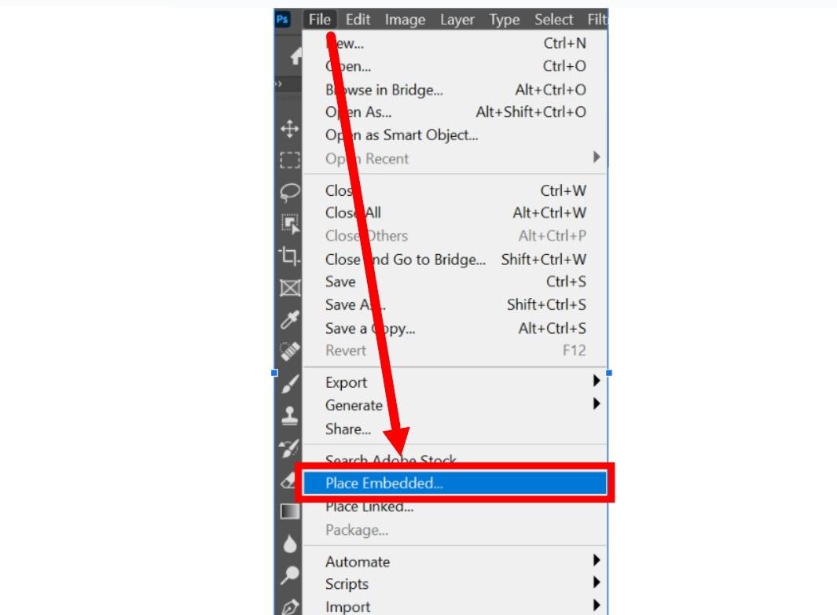Choose Place Linked from File menu
This screenshot has height=615, width=837.
click(369, 506)
